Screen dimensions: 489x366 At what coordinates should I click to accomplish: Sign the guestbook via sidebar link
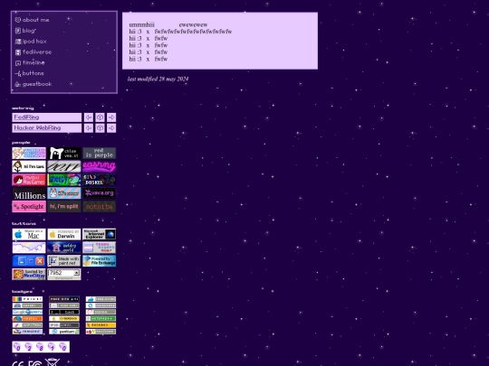pyautogui.click(x=34, y=84)
